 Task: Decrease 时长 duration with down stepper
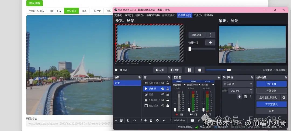coord(251,92)
